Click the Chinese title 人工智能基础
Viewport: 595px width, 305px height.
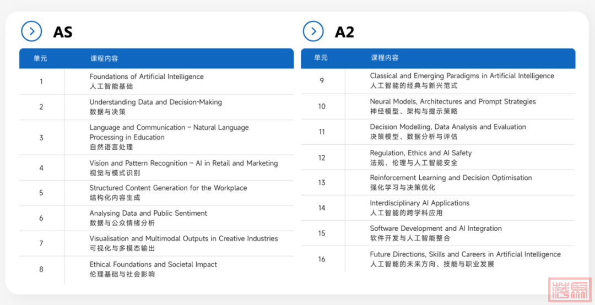(x=111, y=86)
